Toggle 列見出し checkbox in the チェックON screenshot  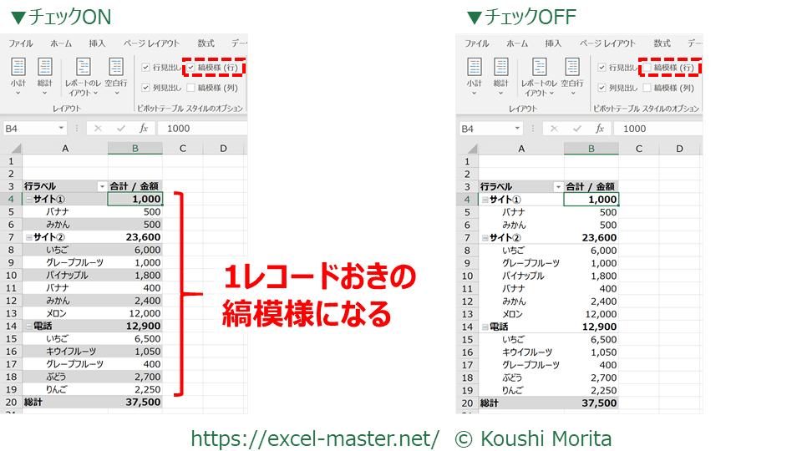click(146, 88)
